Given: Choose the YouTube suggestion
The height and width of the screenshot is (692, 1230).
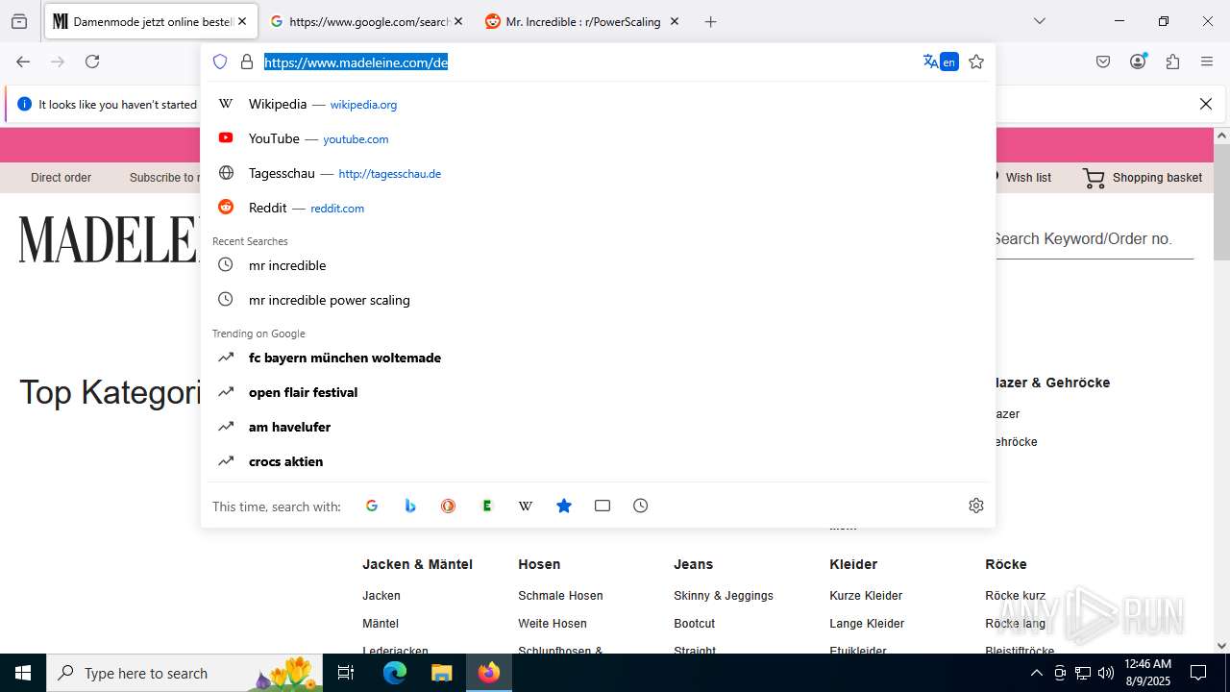Looking at the screenshot, I should pos(598,138).
